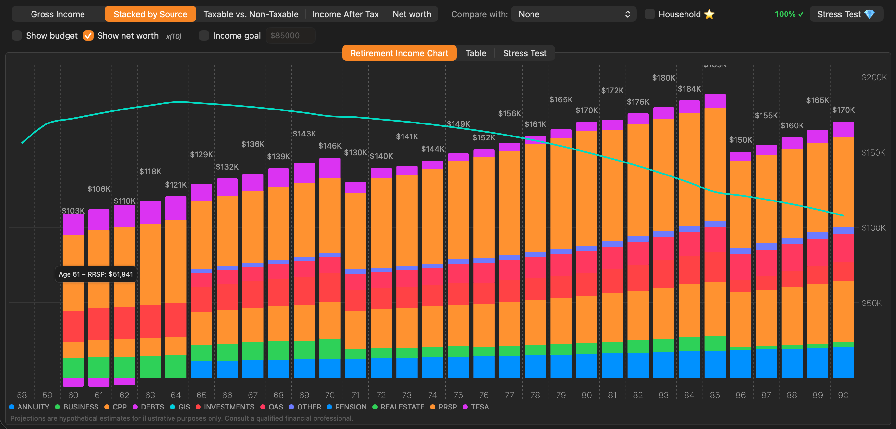The height and width of the screenshot is (429, 896).
Task: Click the REALESTATE legend label
Action: pyautogui.click(x=403, y=407)
